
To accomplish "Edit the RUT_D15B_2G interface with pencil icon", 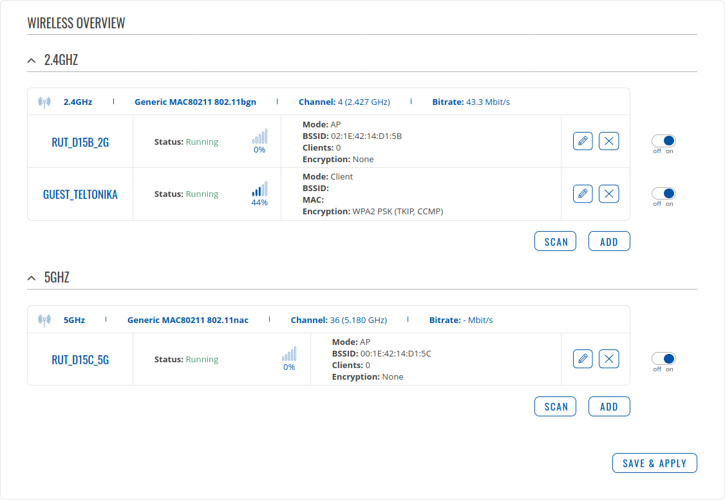I will coord(583,141).
